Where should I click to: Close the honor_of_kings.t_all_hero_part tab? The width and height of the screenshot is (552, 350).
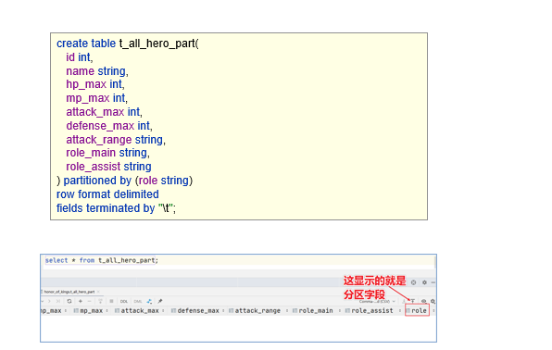click(98, 292)
